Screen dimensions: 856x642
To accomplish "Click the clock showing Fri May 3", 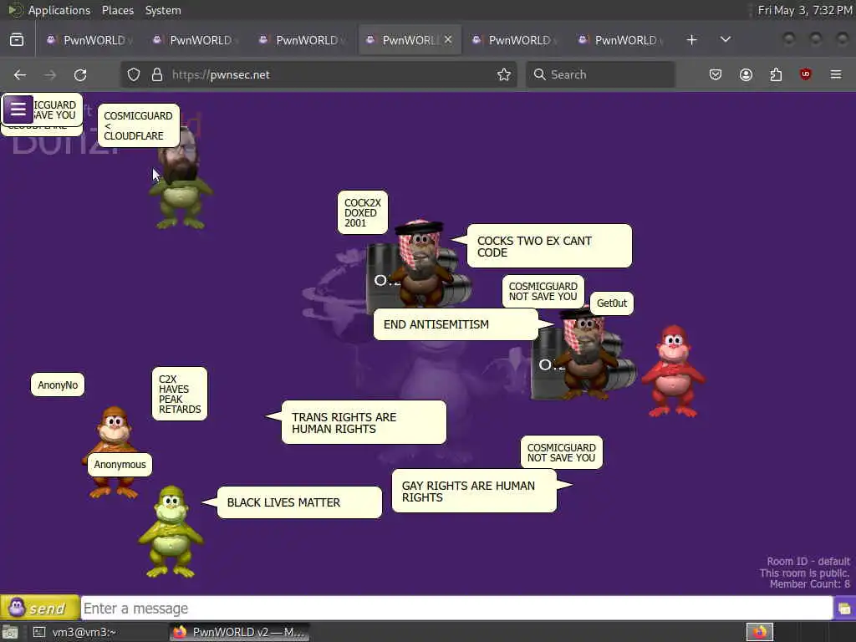I will pyautogui.click(x=805, y=10).
